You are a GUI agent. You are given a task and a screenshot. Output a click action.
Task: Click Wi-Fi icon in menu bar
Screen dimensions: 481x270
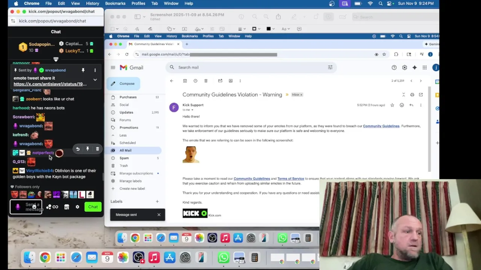click(370, 3)
